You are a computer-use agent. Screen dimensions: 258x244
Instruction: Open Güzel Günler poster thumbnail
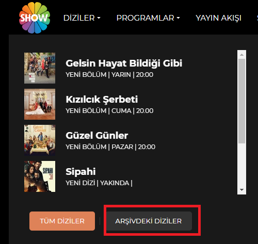pyautogui.click(x=40, y=140)
